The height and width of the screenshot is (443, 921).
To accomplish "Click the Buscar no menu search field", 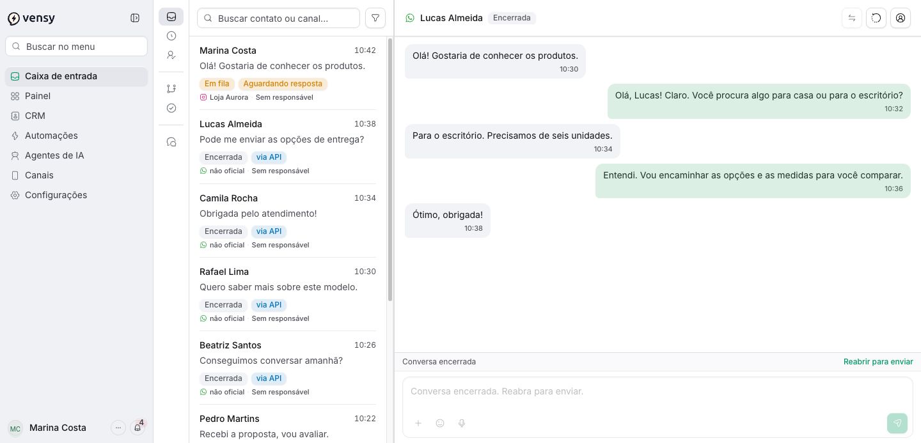I will [77, 46].
